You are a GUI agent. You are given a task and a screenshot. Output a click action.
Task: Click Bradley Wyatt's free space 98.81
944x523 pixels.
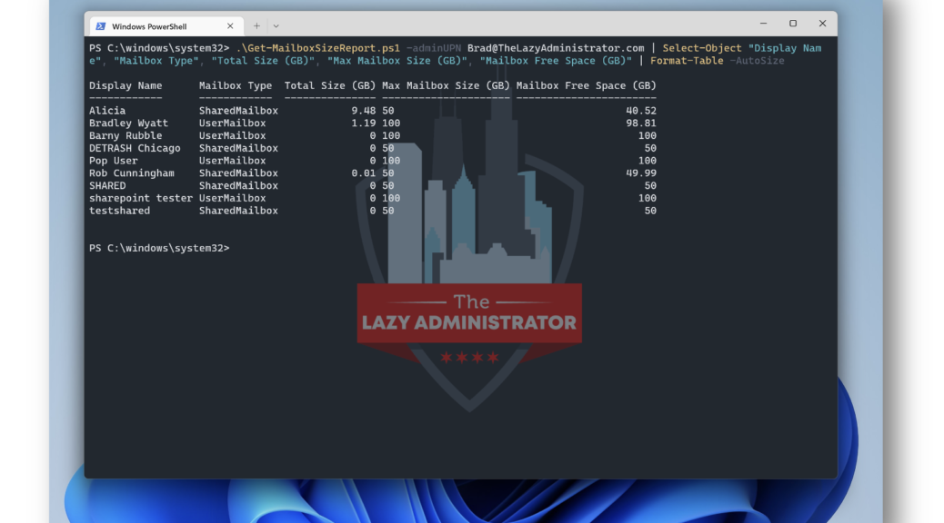pyautogui.click(x=640, y=123)
